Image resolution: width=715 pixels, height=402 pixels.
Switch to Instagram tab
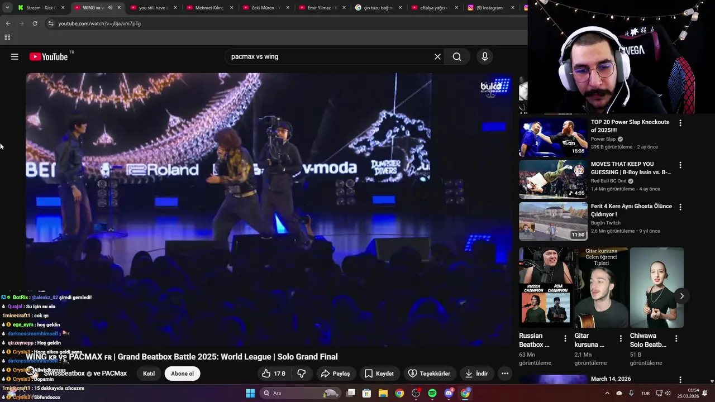pyautogui.click(x=490, y=8)
